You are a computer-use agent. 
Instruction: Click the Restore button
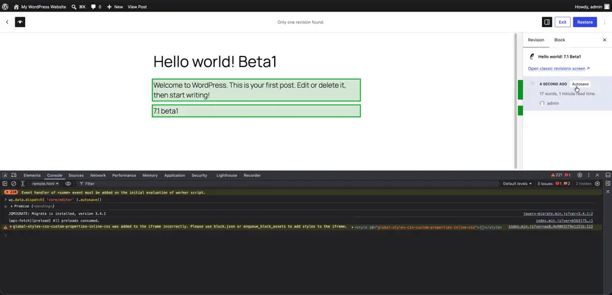585,22
